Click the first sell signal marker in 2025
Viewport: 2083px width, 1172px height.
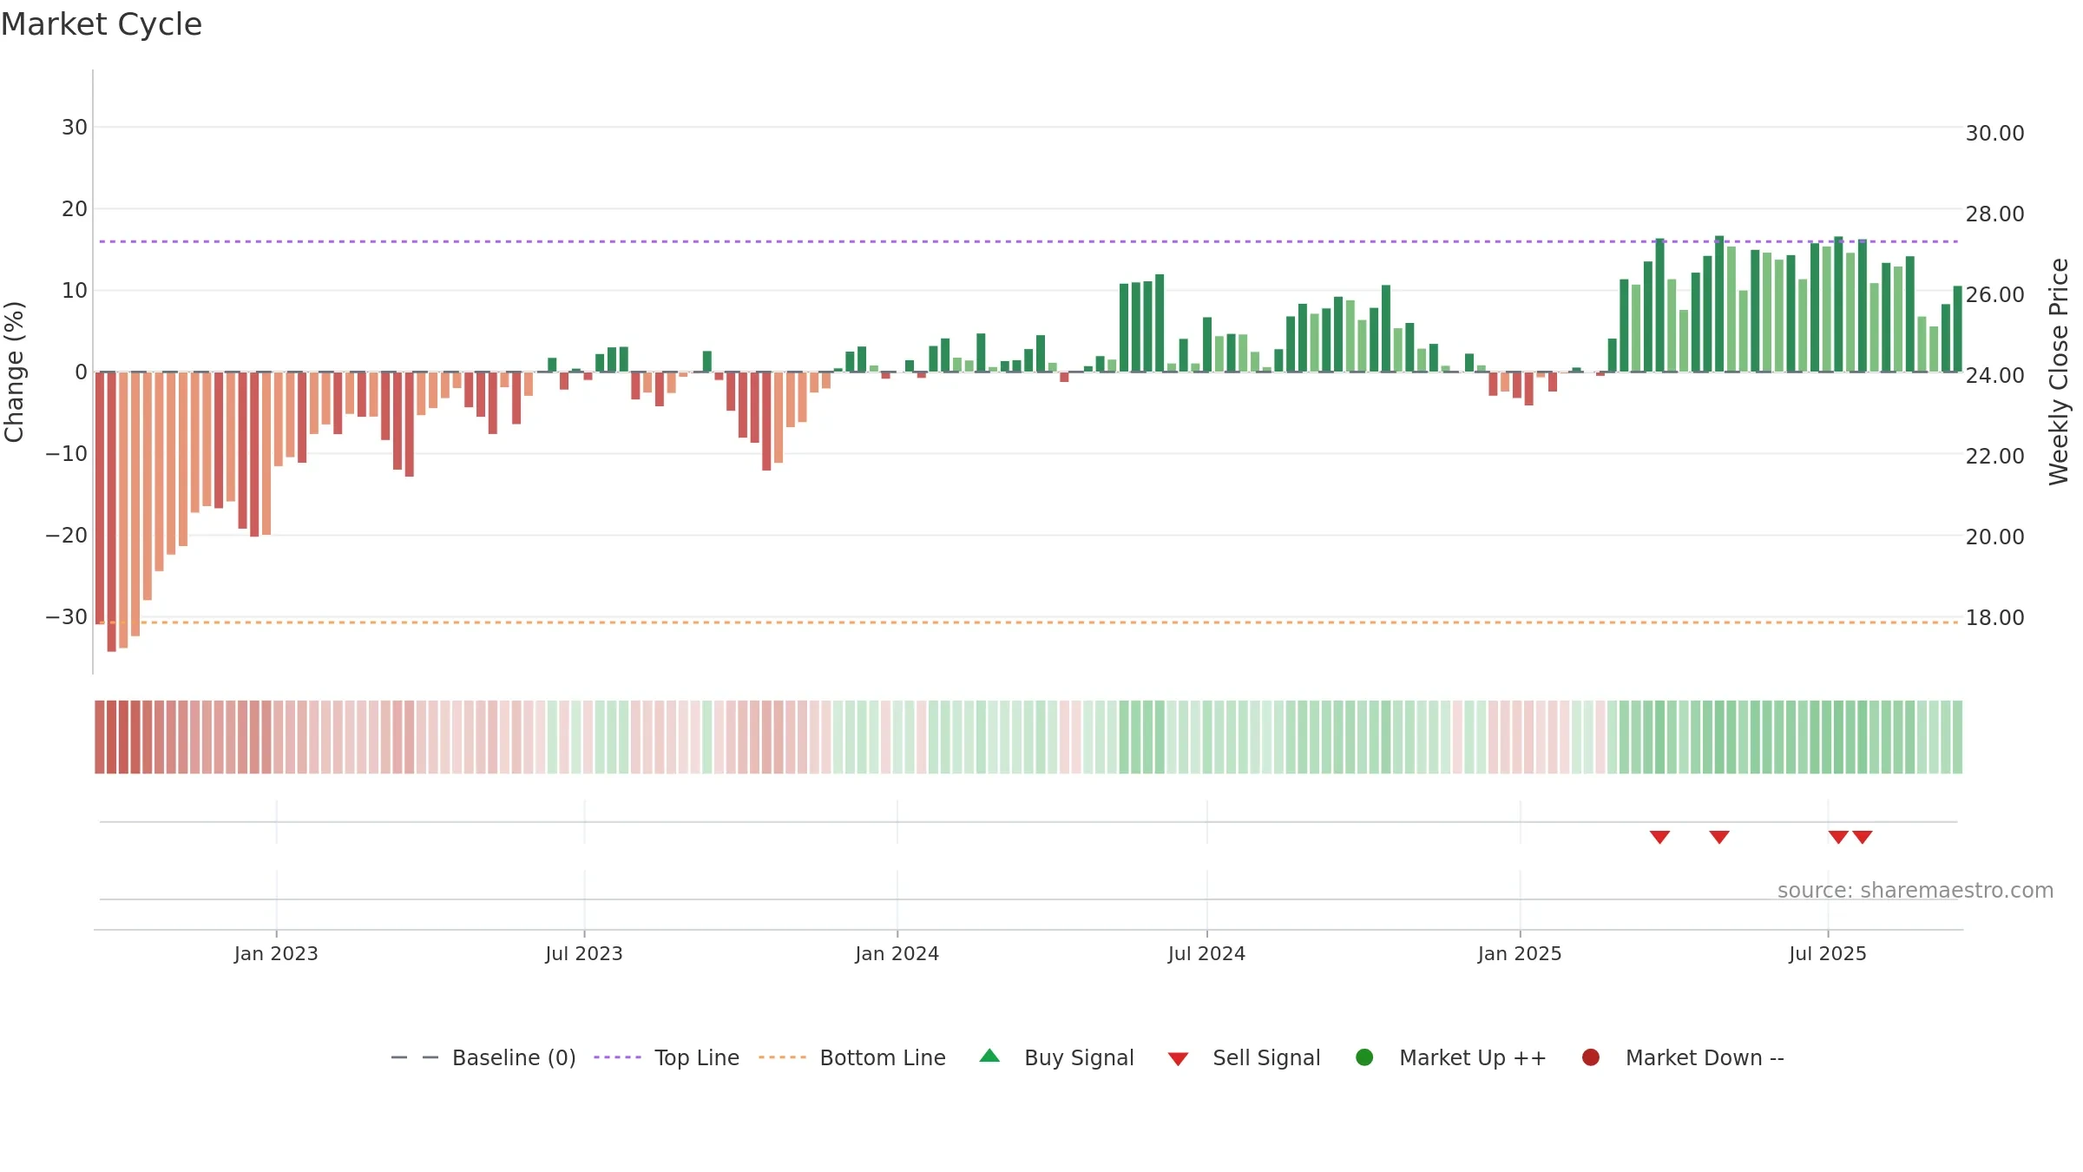pyautogui.click(x=1659, y=837)
